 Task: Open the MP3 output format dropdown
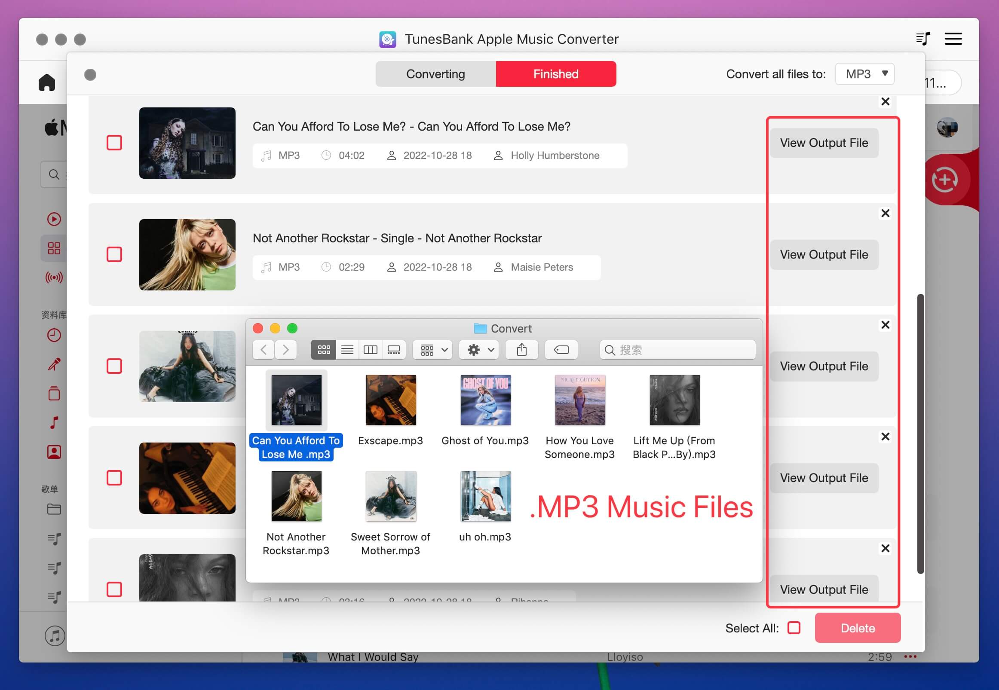tap(864, 74)
